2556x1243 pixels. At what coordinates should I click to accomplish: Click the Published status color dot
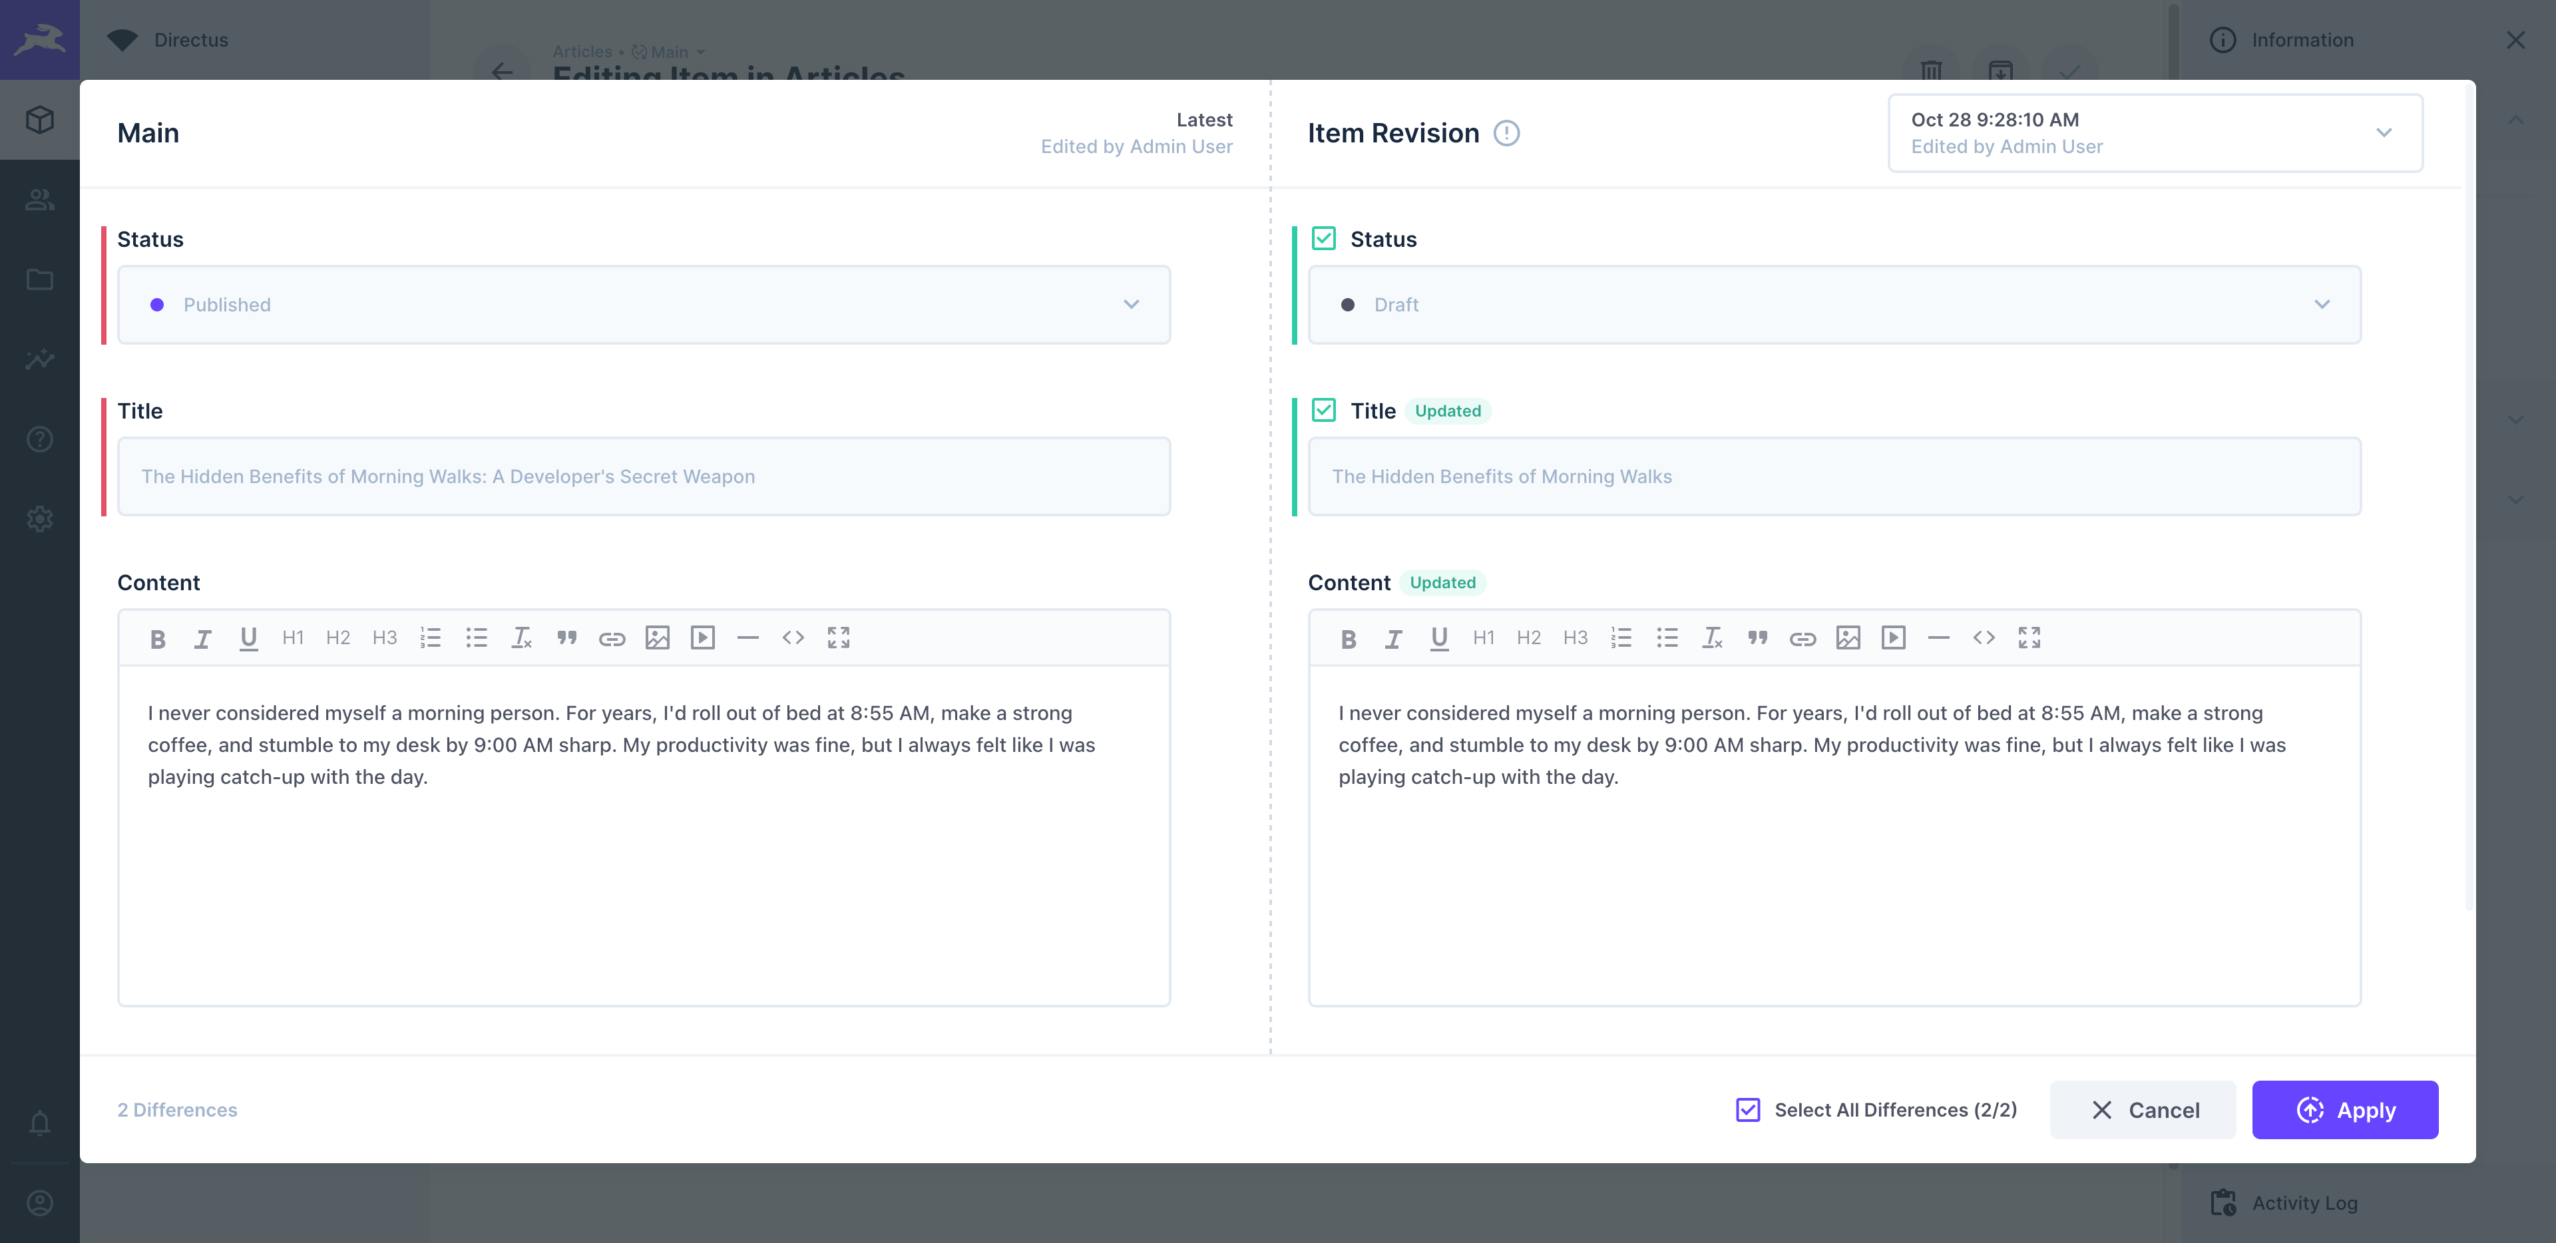pos(157,305)
